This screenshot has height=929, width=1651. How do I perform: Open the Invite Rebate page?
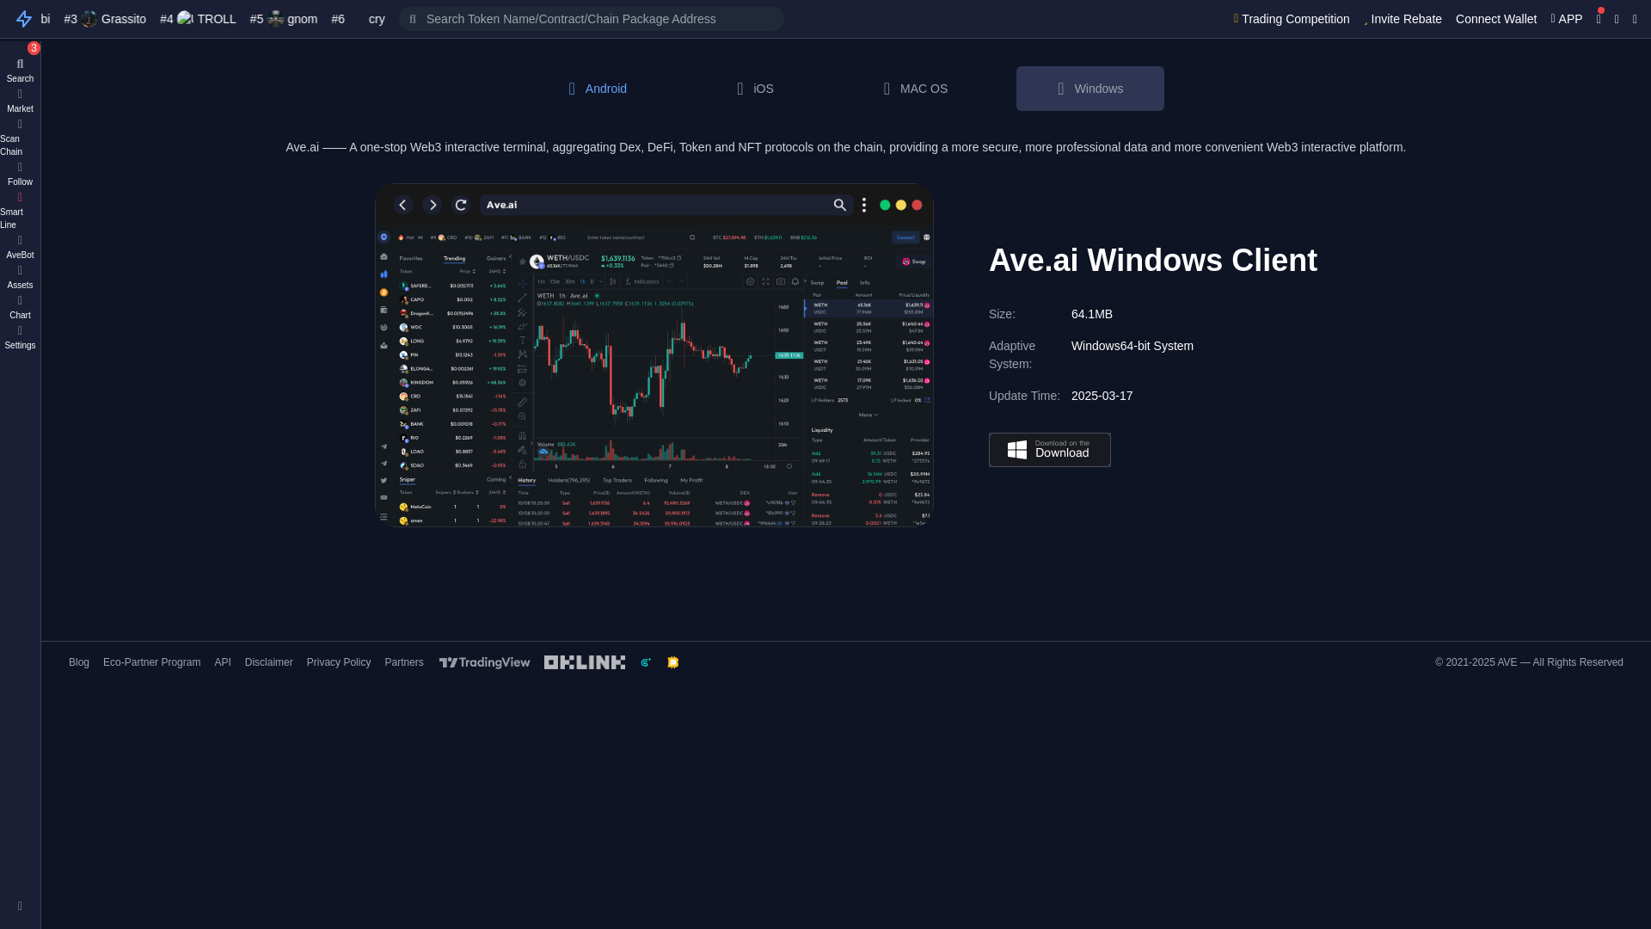[1402, 19]
